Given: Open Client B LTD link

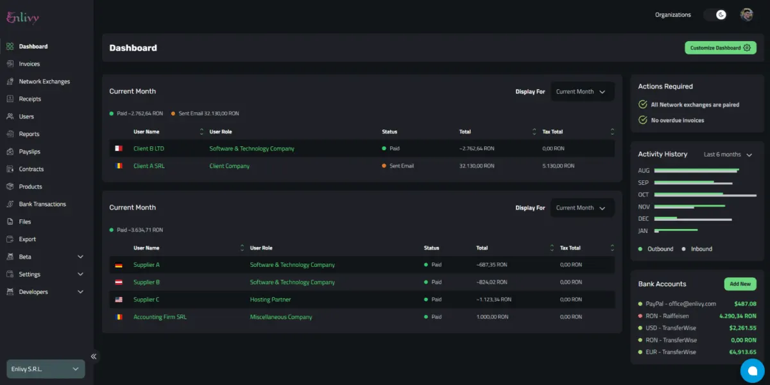Looking at the screenshot, I should [x=148, y=148].
